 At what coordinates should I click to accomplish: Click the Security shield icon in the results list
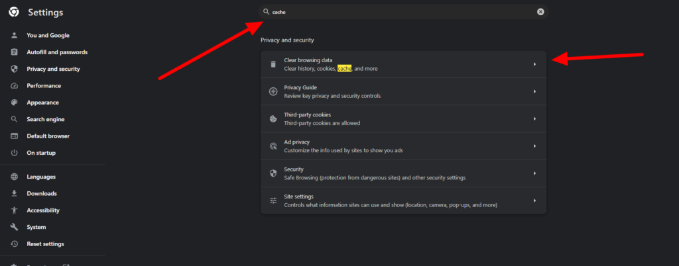[273, 173]
